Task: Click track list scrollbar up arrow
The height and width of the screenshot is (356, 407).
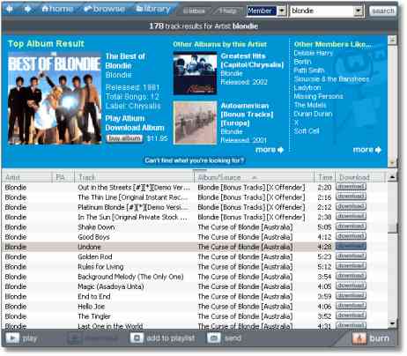Action: click(x=392, y=177)
